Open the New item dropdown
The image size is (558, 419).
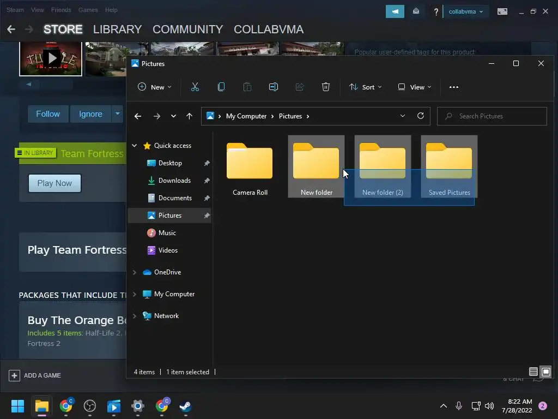pyautogui.click(x=155, y=87)
